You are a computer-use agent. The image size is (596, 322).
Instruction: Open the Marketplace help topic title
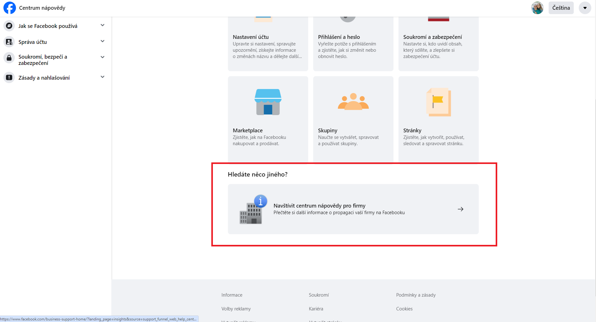[x=248, y=130]
